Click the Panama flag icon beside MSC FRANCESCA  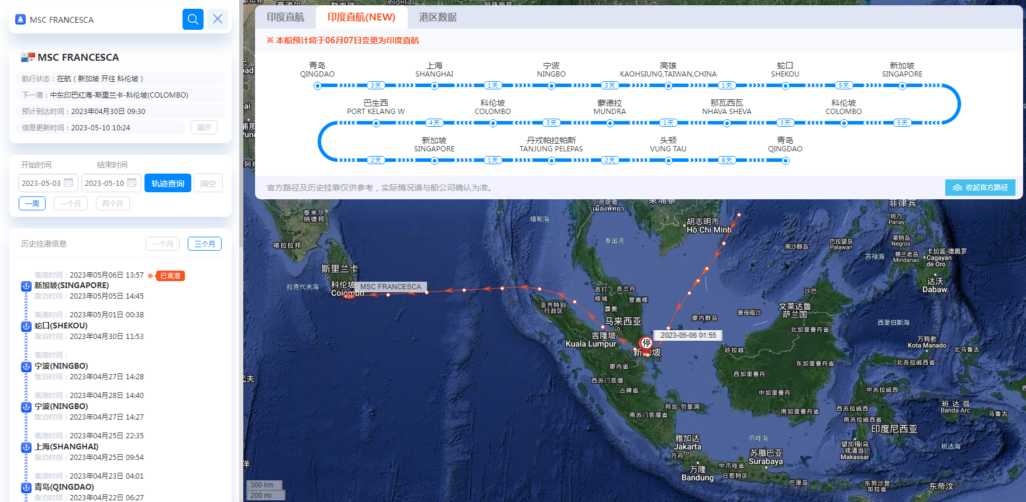tap(27, 57)
